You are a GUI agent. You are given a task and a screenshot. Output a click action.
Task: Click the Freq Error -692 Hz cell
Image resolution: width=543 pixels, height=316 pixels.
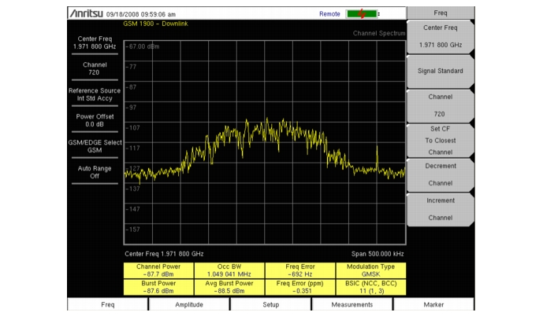(x=300, y=270)
